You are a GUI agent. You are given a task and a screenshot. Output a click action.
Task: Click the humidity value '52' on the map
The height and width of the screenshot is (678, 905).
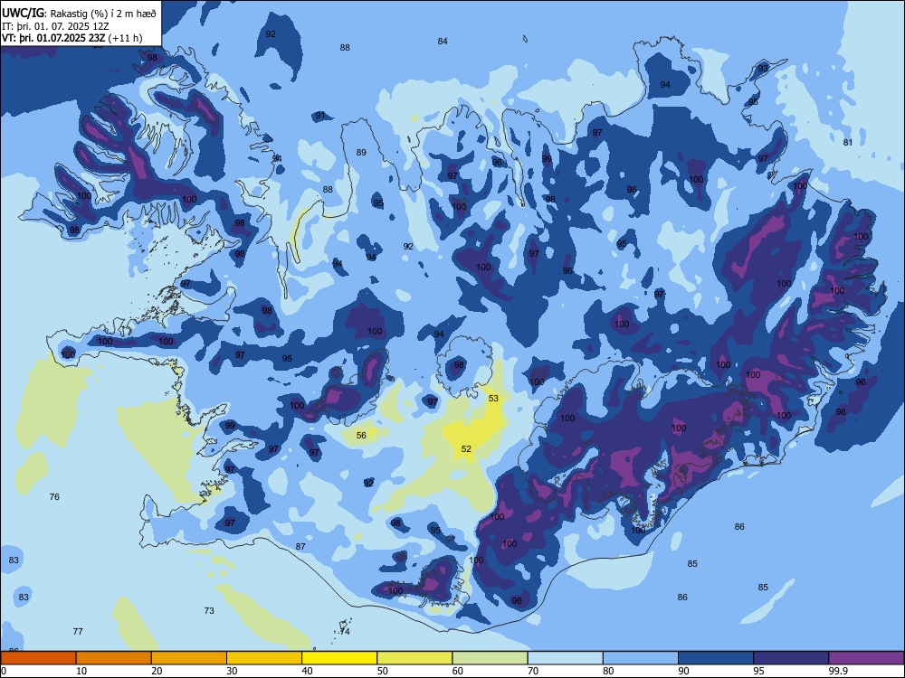coord(466,448)
